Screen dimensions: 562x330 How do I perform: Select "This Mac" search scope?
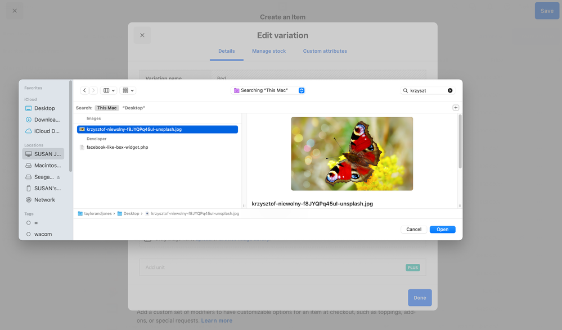107,108
